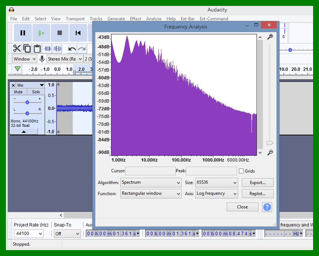Click the Peak readout field
319x256 pixels.
tap(212, 171)
